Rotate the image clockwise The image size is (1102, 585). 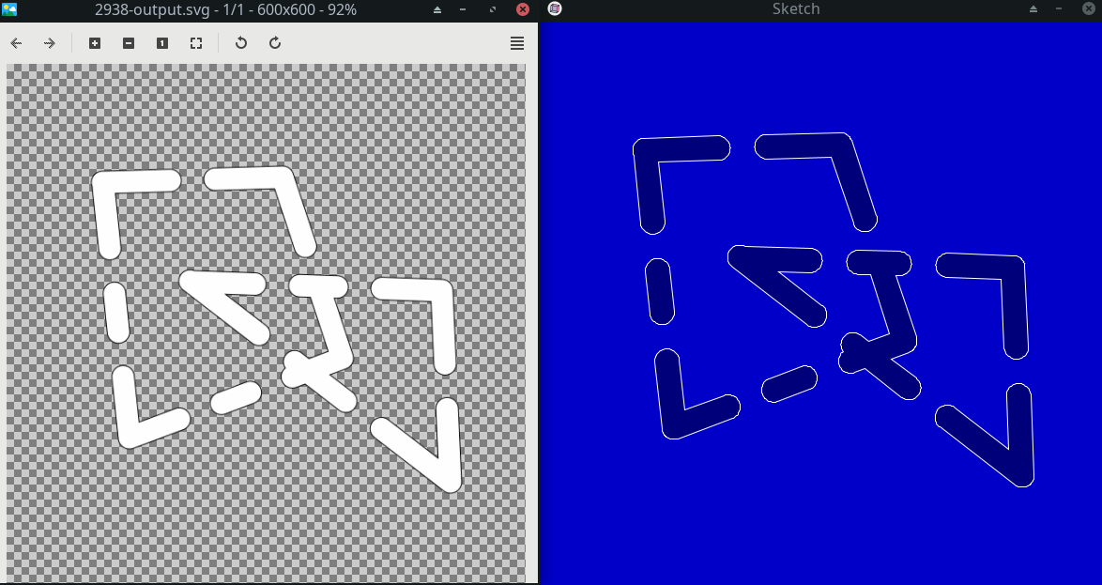275,43
